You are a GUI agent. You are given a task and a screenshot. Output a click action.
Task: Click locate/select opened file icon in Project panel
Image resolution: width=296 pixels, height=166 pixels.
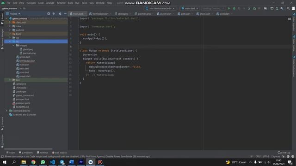pyautogui.click(x=49, y=14)
